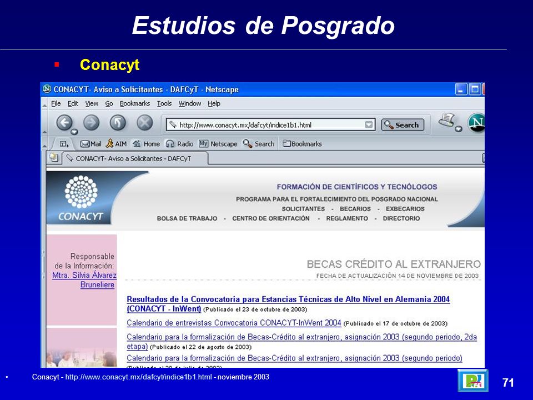The height and width of the screenshot is (400, 533).
Task: Open the Edit menu
Action: pos(73,103)
